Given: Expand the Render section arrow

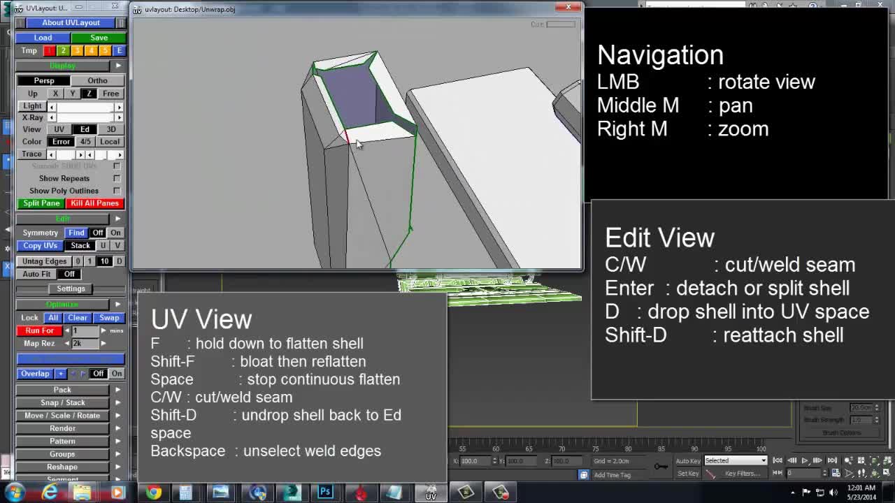Looking at the screenshot, I should tap(117, 428).
